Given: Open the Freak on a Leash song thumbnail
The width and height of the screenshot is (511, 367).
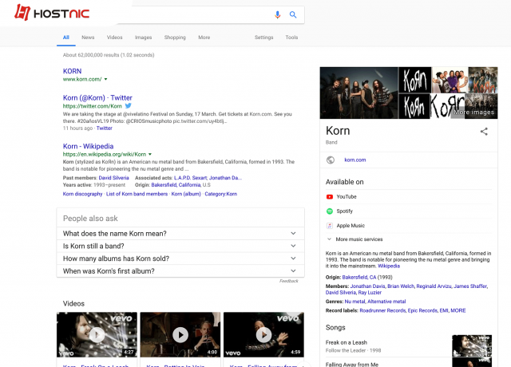Looking at the screenshot, I should click(472, 345).
